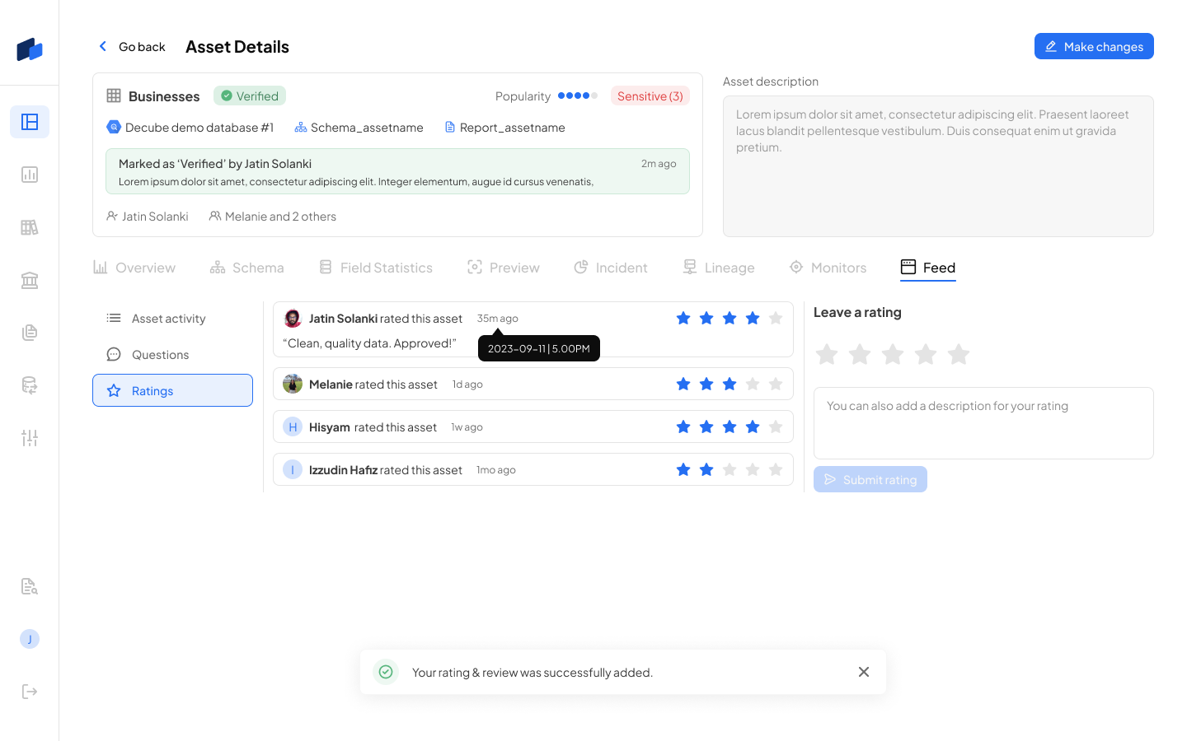The image size is (1187, 741).
Task: Select the first star in Leave a rating
Action: (x=826, y=354)
